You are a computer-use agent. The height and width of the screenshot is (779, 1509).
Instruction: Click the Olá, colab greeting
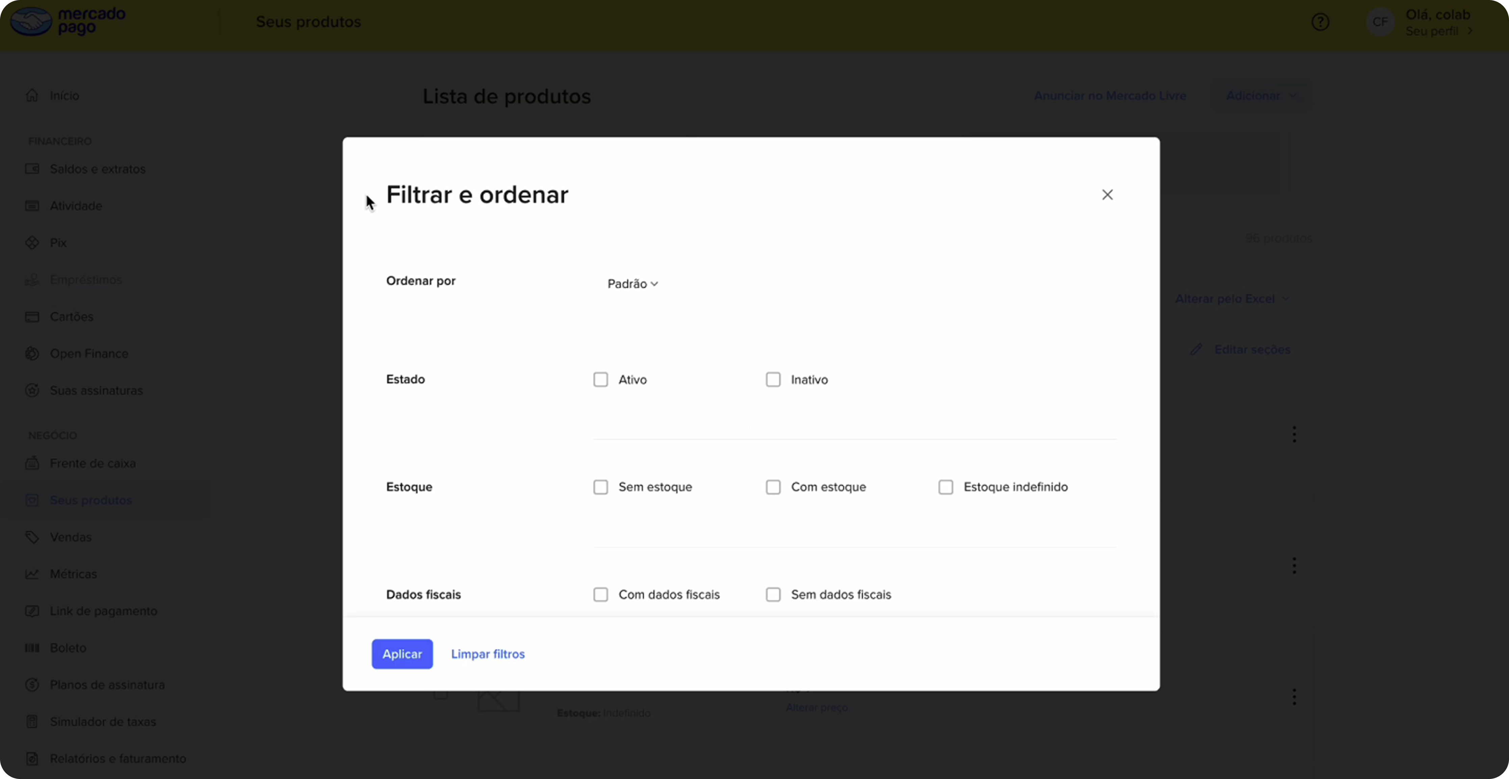coord(1437,15)
